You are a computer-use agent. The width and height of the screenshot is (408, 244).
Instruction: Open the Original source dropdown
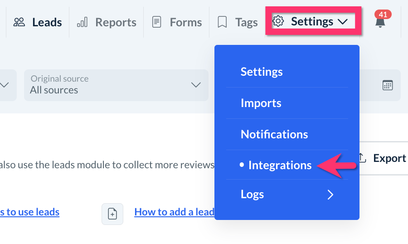tap(116, 85)
